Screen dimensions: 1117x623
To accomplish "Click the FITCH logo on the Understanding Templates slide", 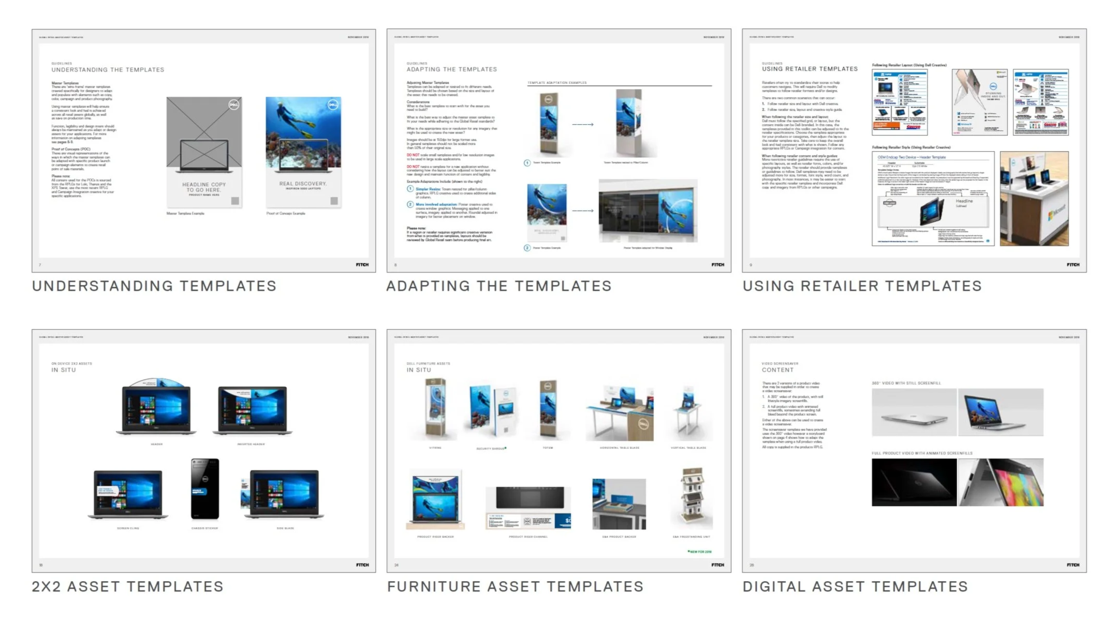I will (362, 264).
